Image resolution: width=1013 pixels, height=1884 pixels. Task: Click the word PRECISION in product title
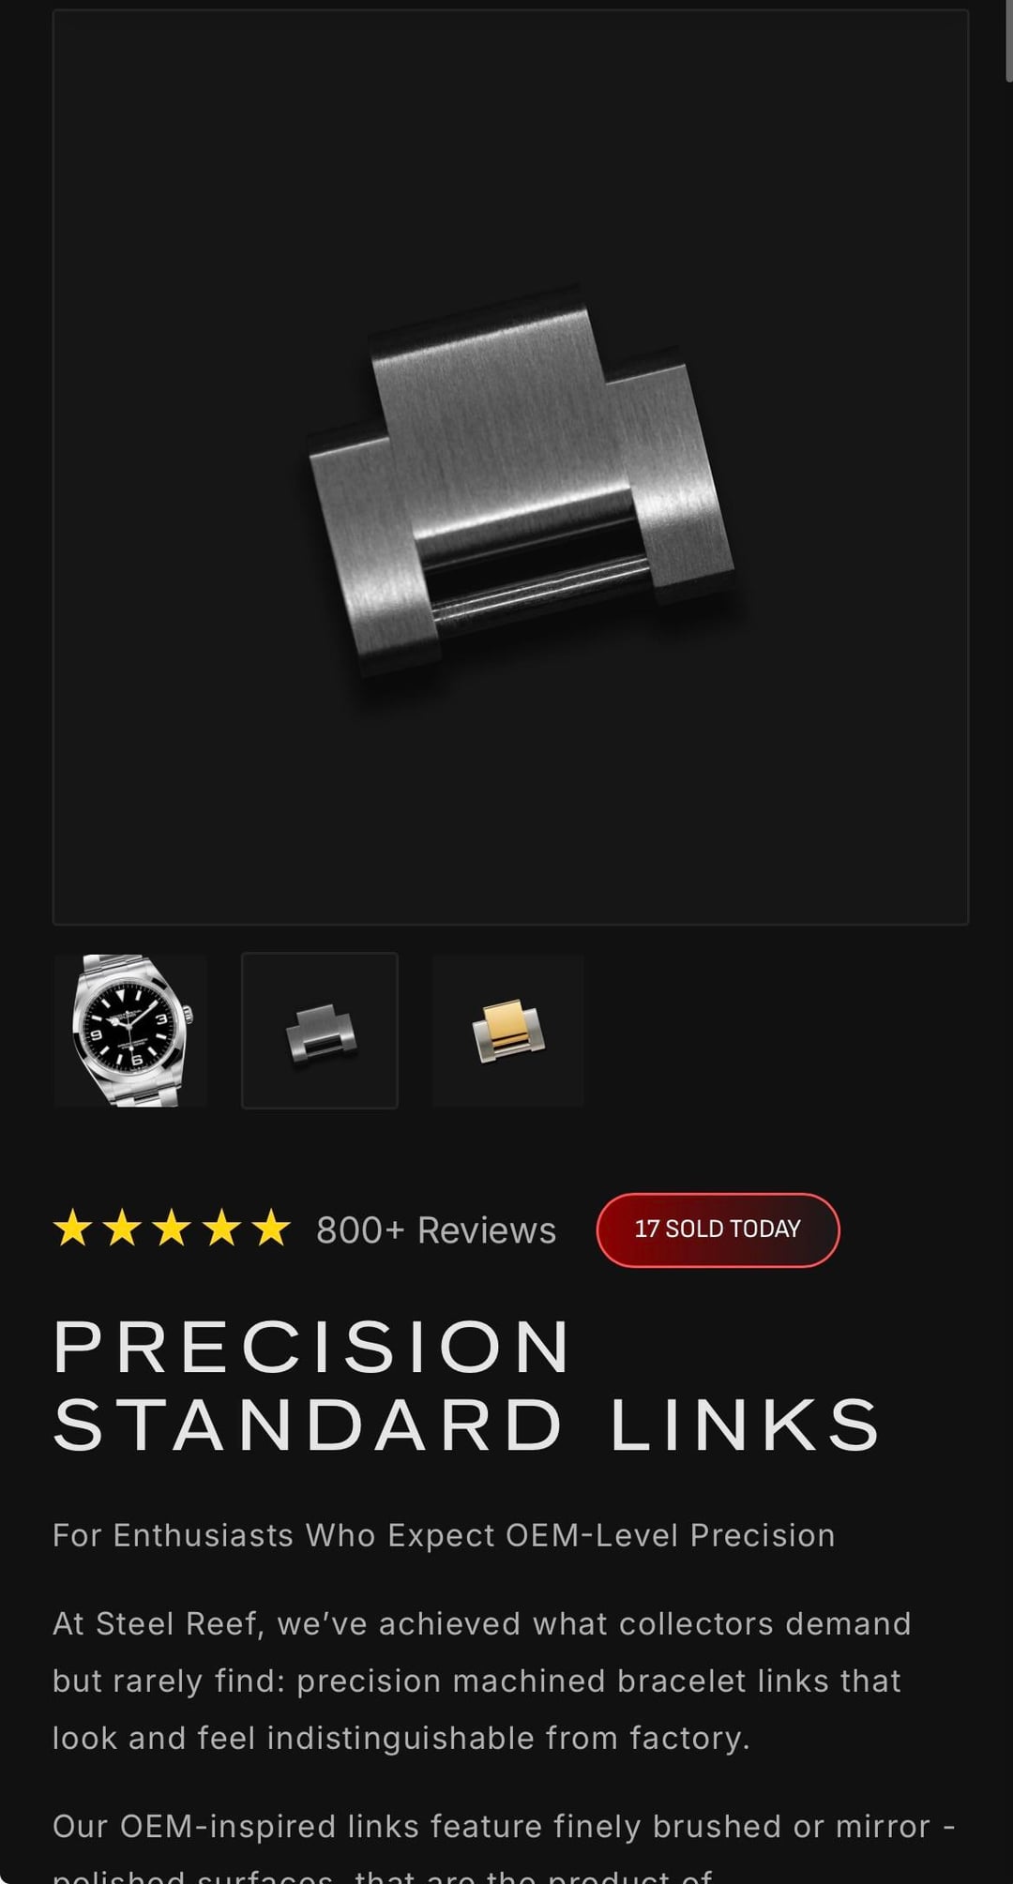(x=311, y=1347)
